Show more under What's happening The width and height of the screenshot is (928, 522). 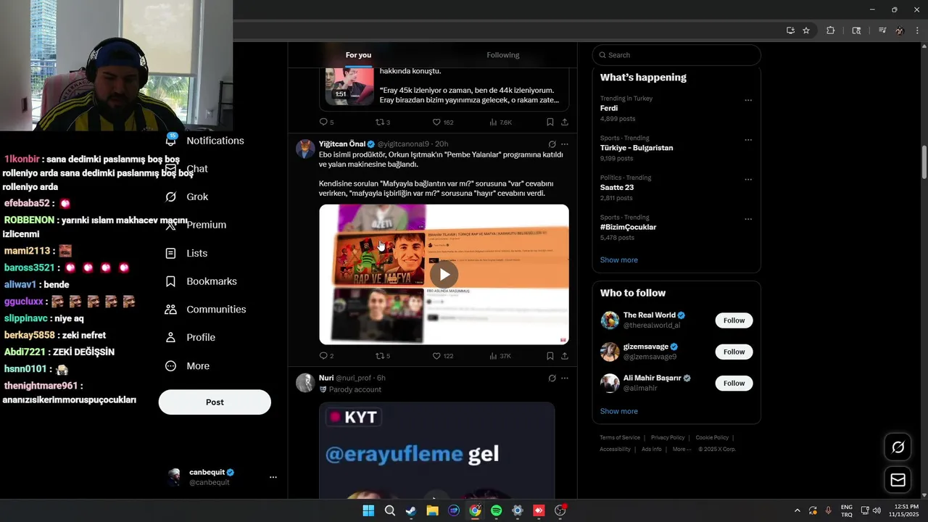[x=618, y=260]
